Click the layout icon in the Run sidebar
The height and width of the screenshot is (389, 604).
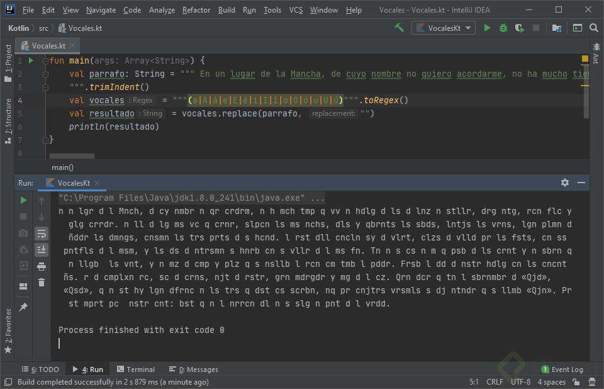coord(23,286)
